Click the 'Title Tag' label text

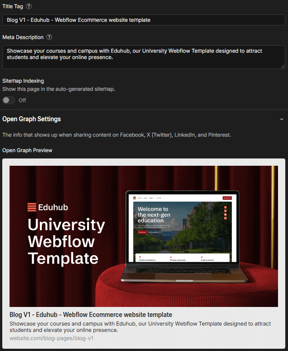point(13,6)
